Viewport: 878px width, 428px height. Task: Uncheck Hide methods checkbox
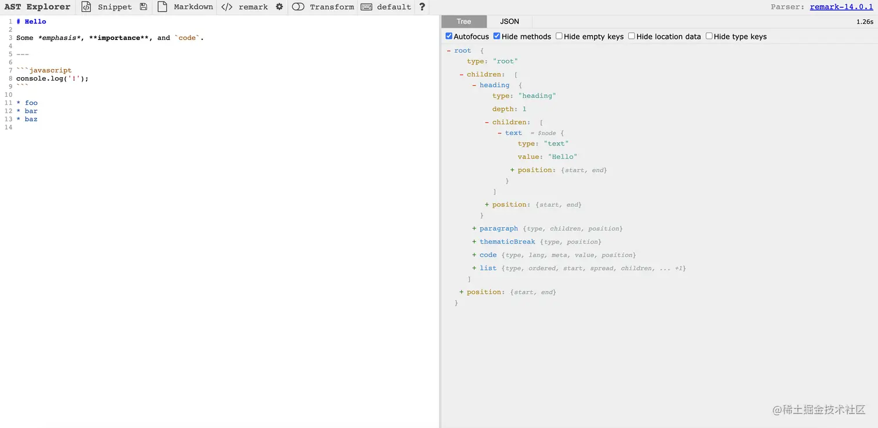click(x=497, y=36)
